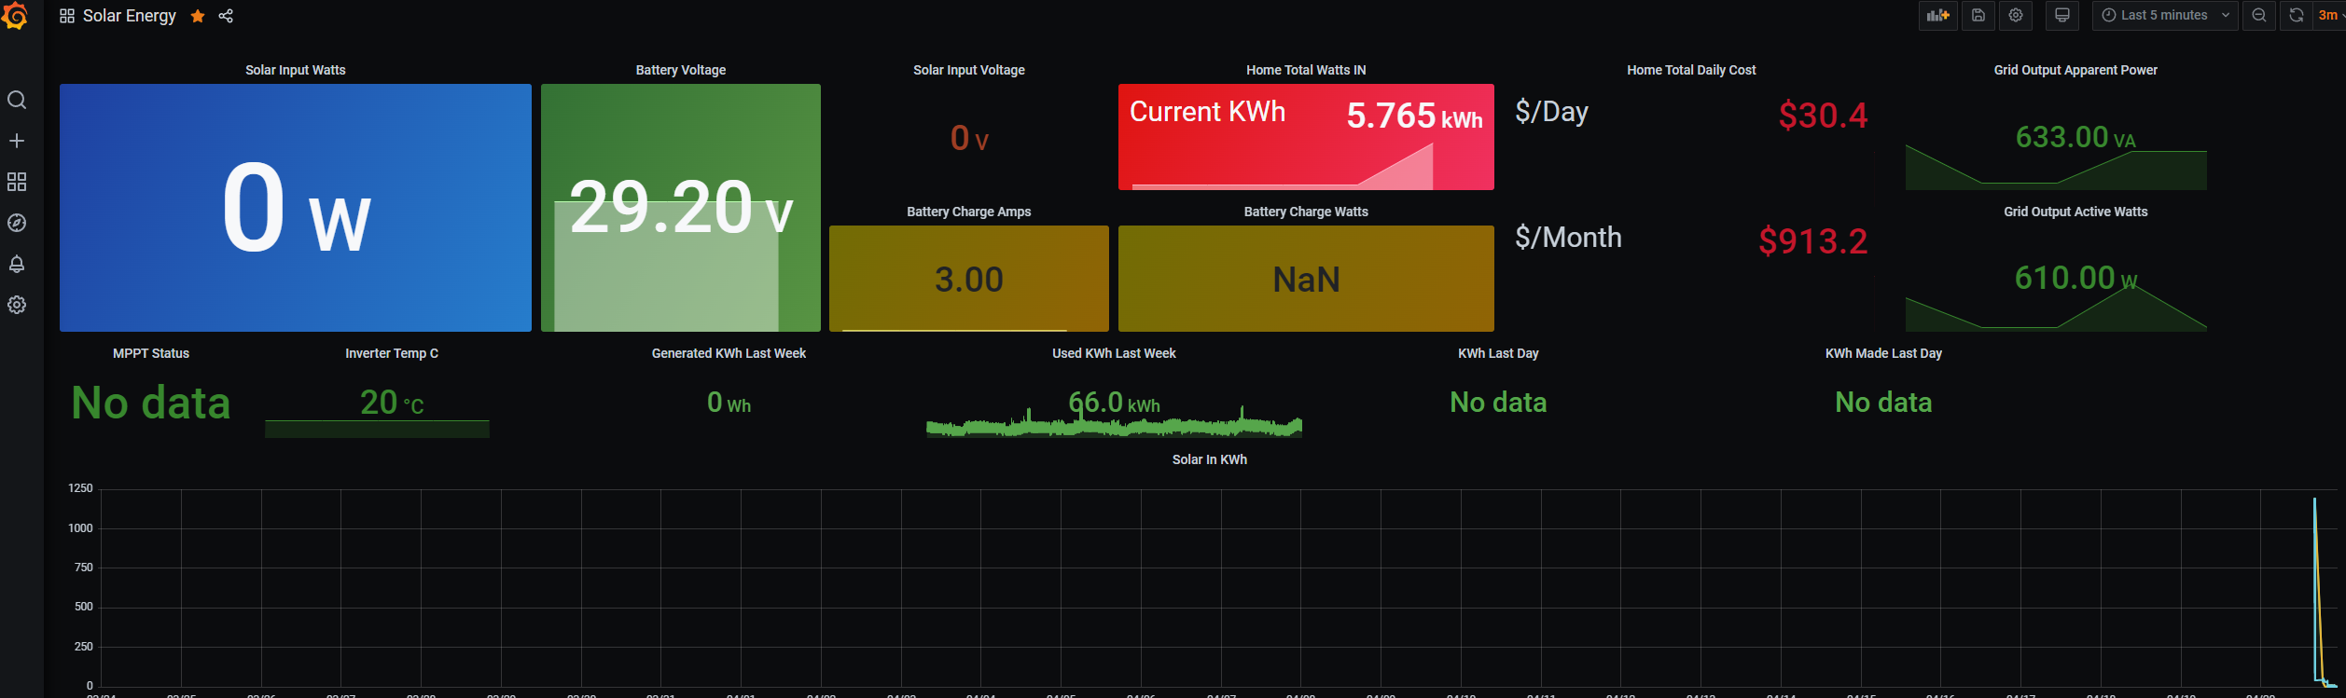The height and width of the screenshot is (698, 2346).
Task: Open the 3m refresh interval dropdown
Action: (x=2328, y=15)
